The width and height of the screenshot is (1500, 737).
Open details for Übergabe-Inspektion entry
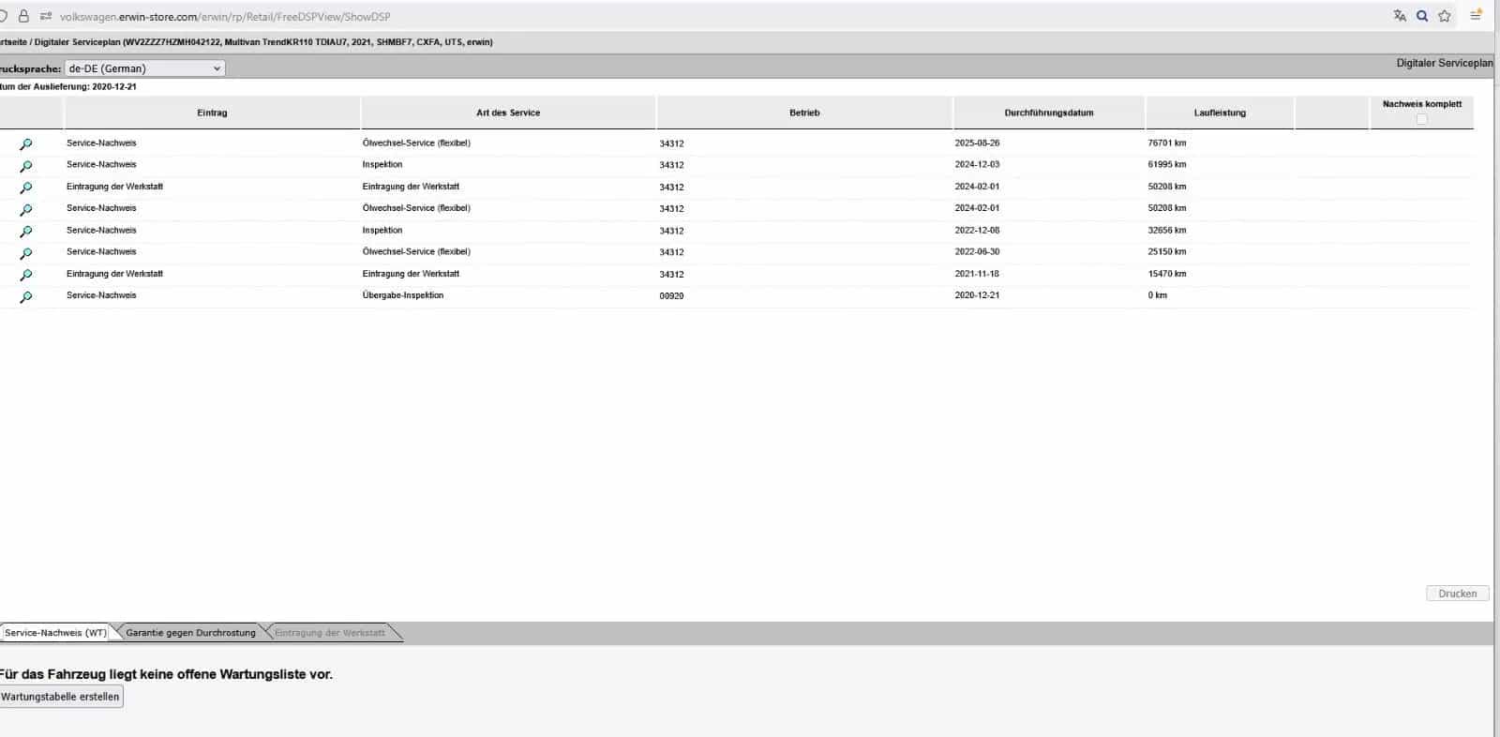26,297
